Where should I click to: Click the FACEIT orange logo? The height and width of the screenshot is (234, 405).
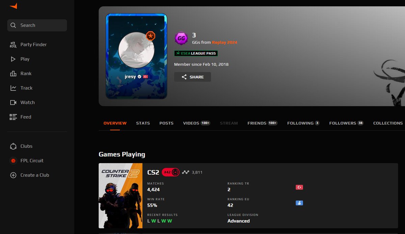13,6
